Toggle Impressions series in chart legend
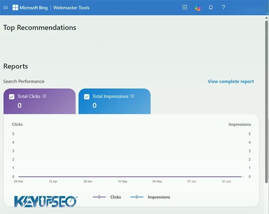Image resolution: width=269 pixels, height=214 pixels. click(x=150, y=197)
